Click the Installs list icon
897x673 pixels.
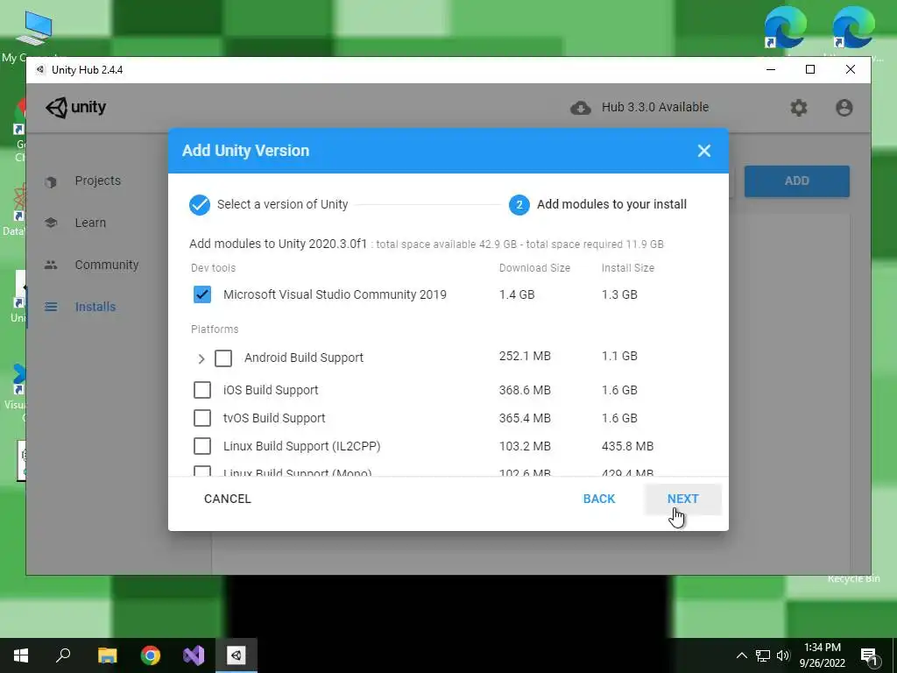(x=51, y=307)
